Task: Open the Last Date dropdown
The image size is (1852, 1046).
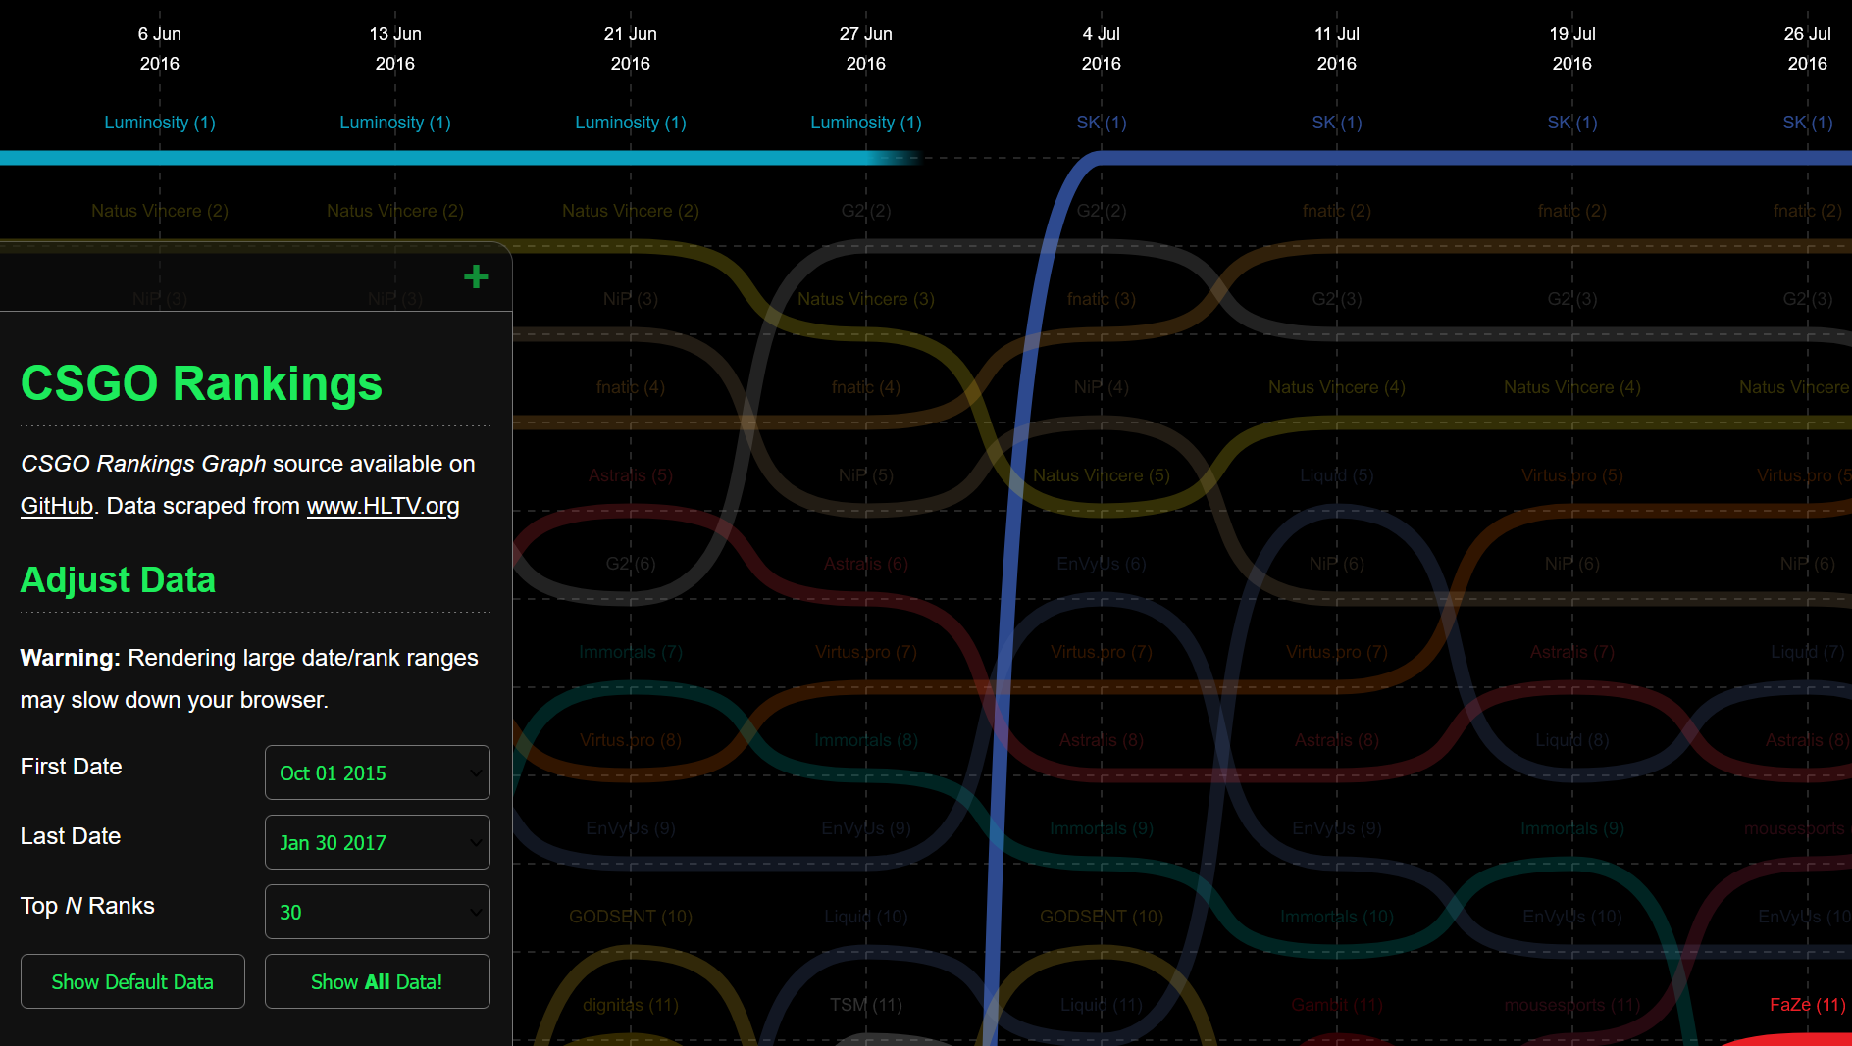Action: [x=378, y=842]
